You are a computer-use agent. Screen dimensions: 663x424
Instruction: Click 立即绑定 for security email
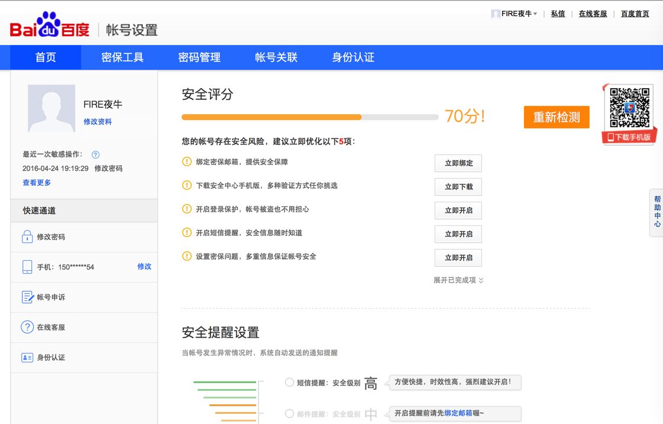click(458, 163)
